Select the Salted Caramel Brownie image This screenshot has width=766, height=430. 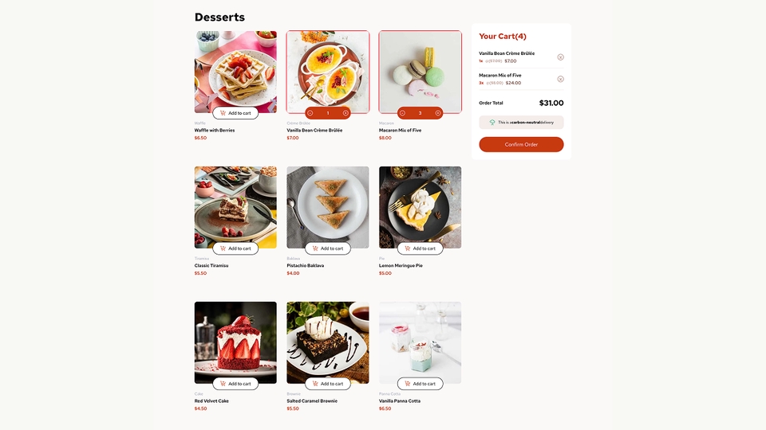328,342
